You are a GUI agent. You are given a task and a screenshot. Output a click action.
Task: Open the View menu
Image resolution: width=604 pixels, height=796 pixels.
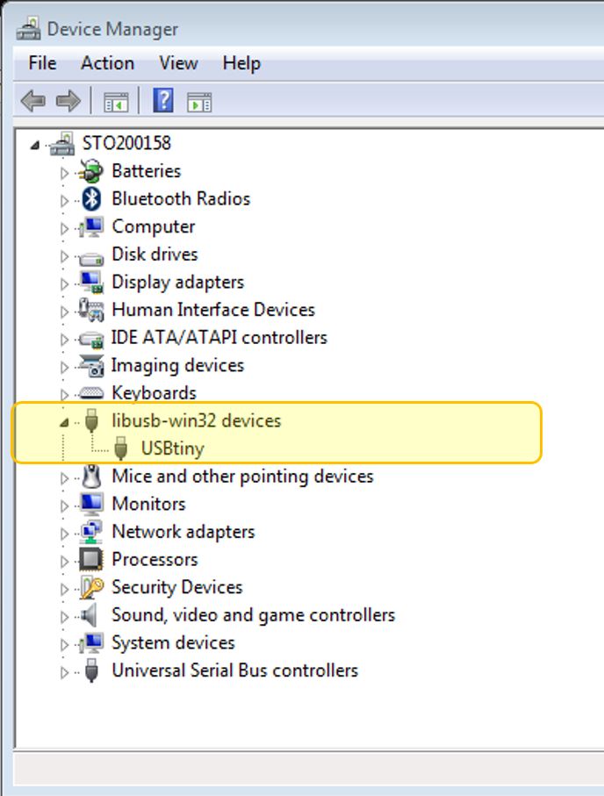(178, 63)
